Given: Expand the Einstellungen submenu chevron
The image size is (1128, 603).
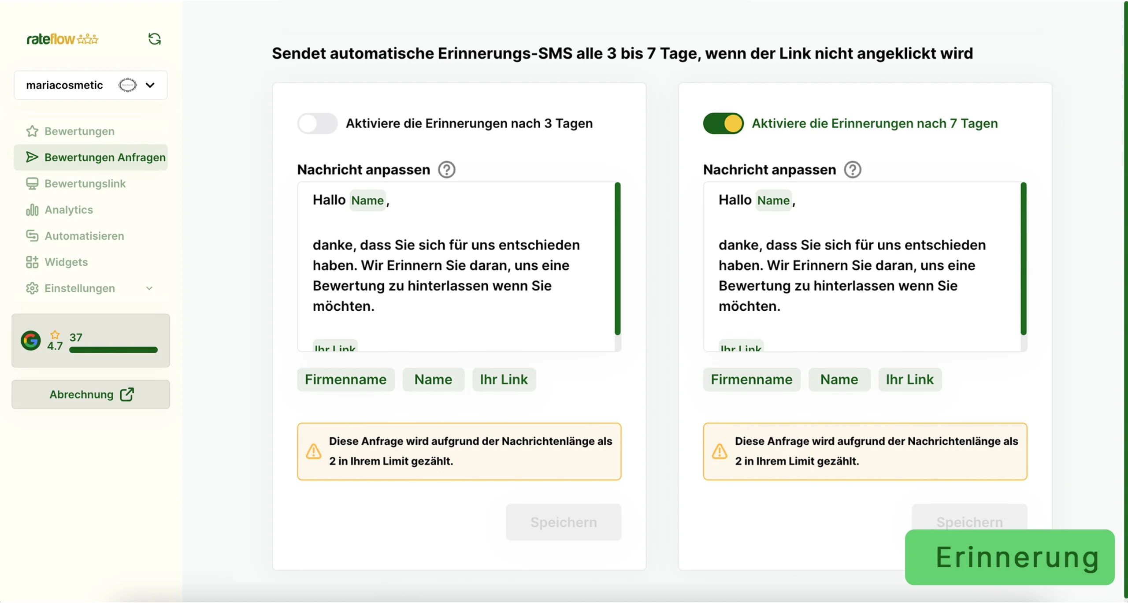Looking at the screenshot, I should (x=149, y=288).
